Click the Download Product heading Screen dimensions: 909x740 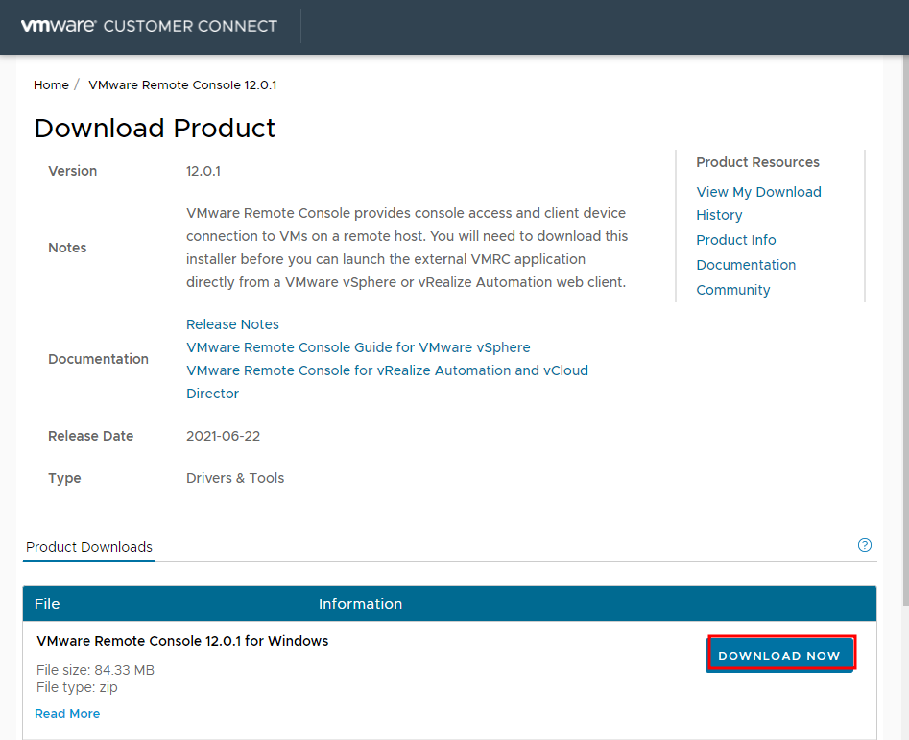[x=155, y=128]
